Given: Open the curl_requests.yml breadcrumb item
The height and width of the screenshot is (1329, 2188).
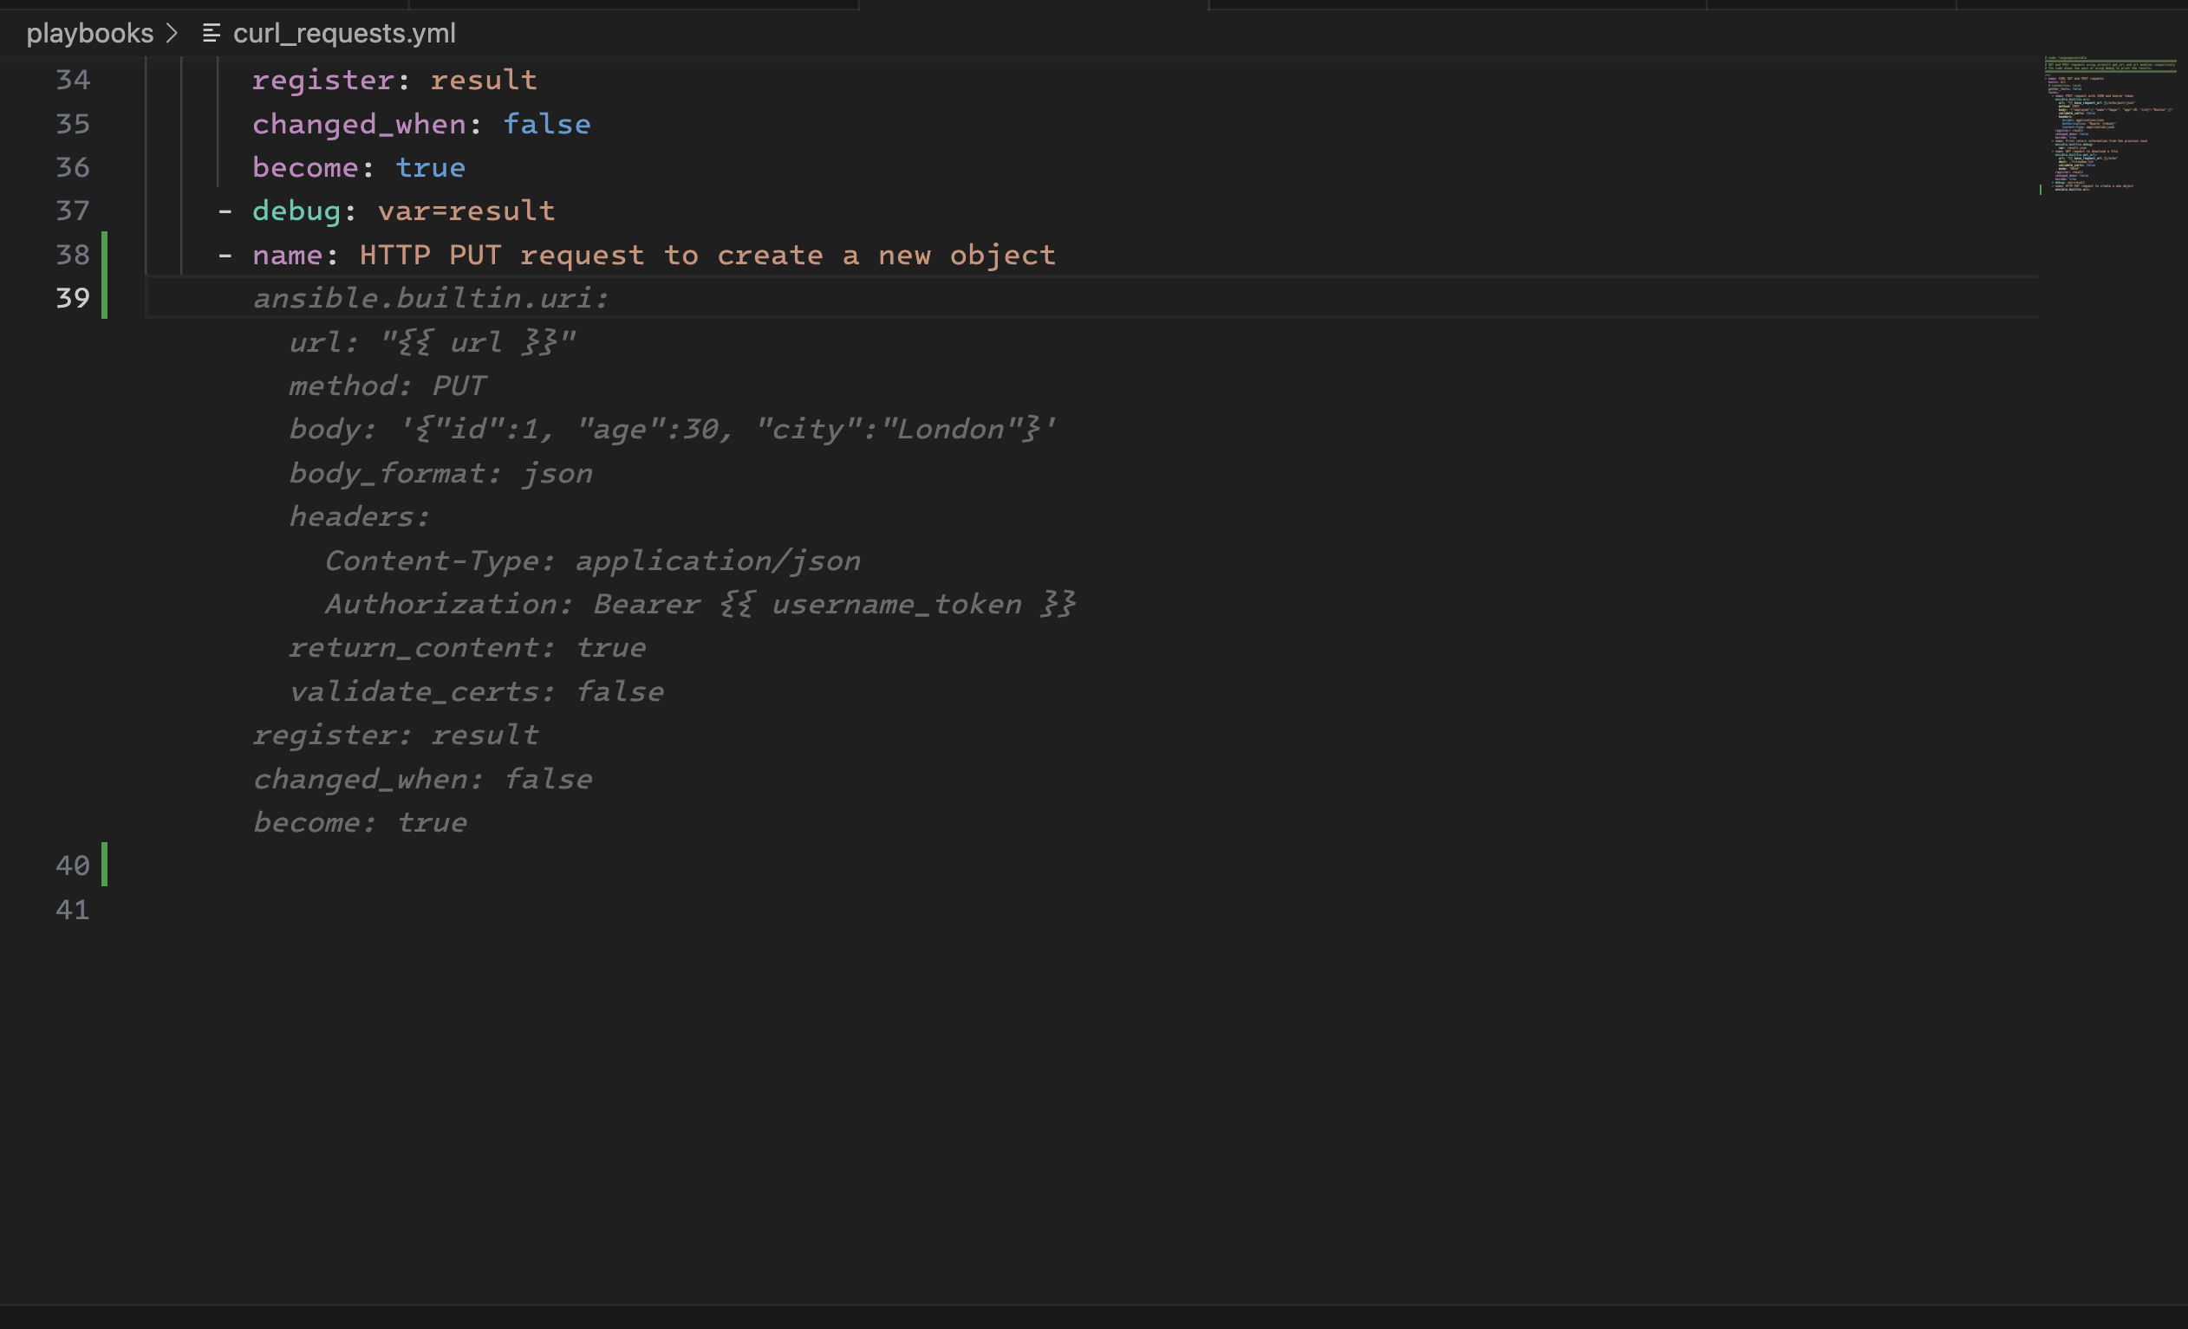Looking at the screenshot, I should (x=343, y=34).
